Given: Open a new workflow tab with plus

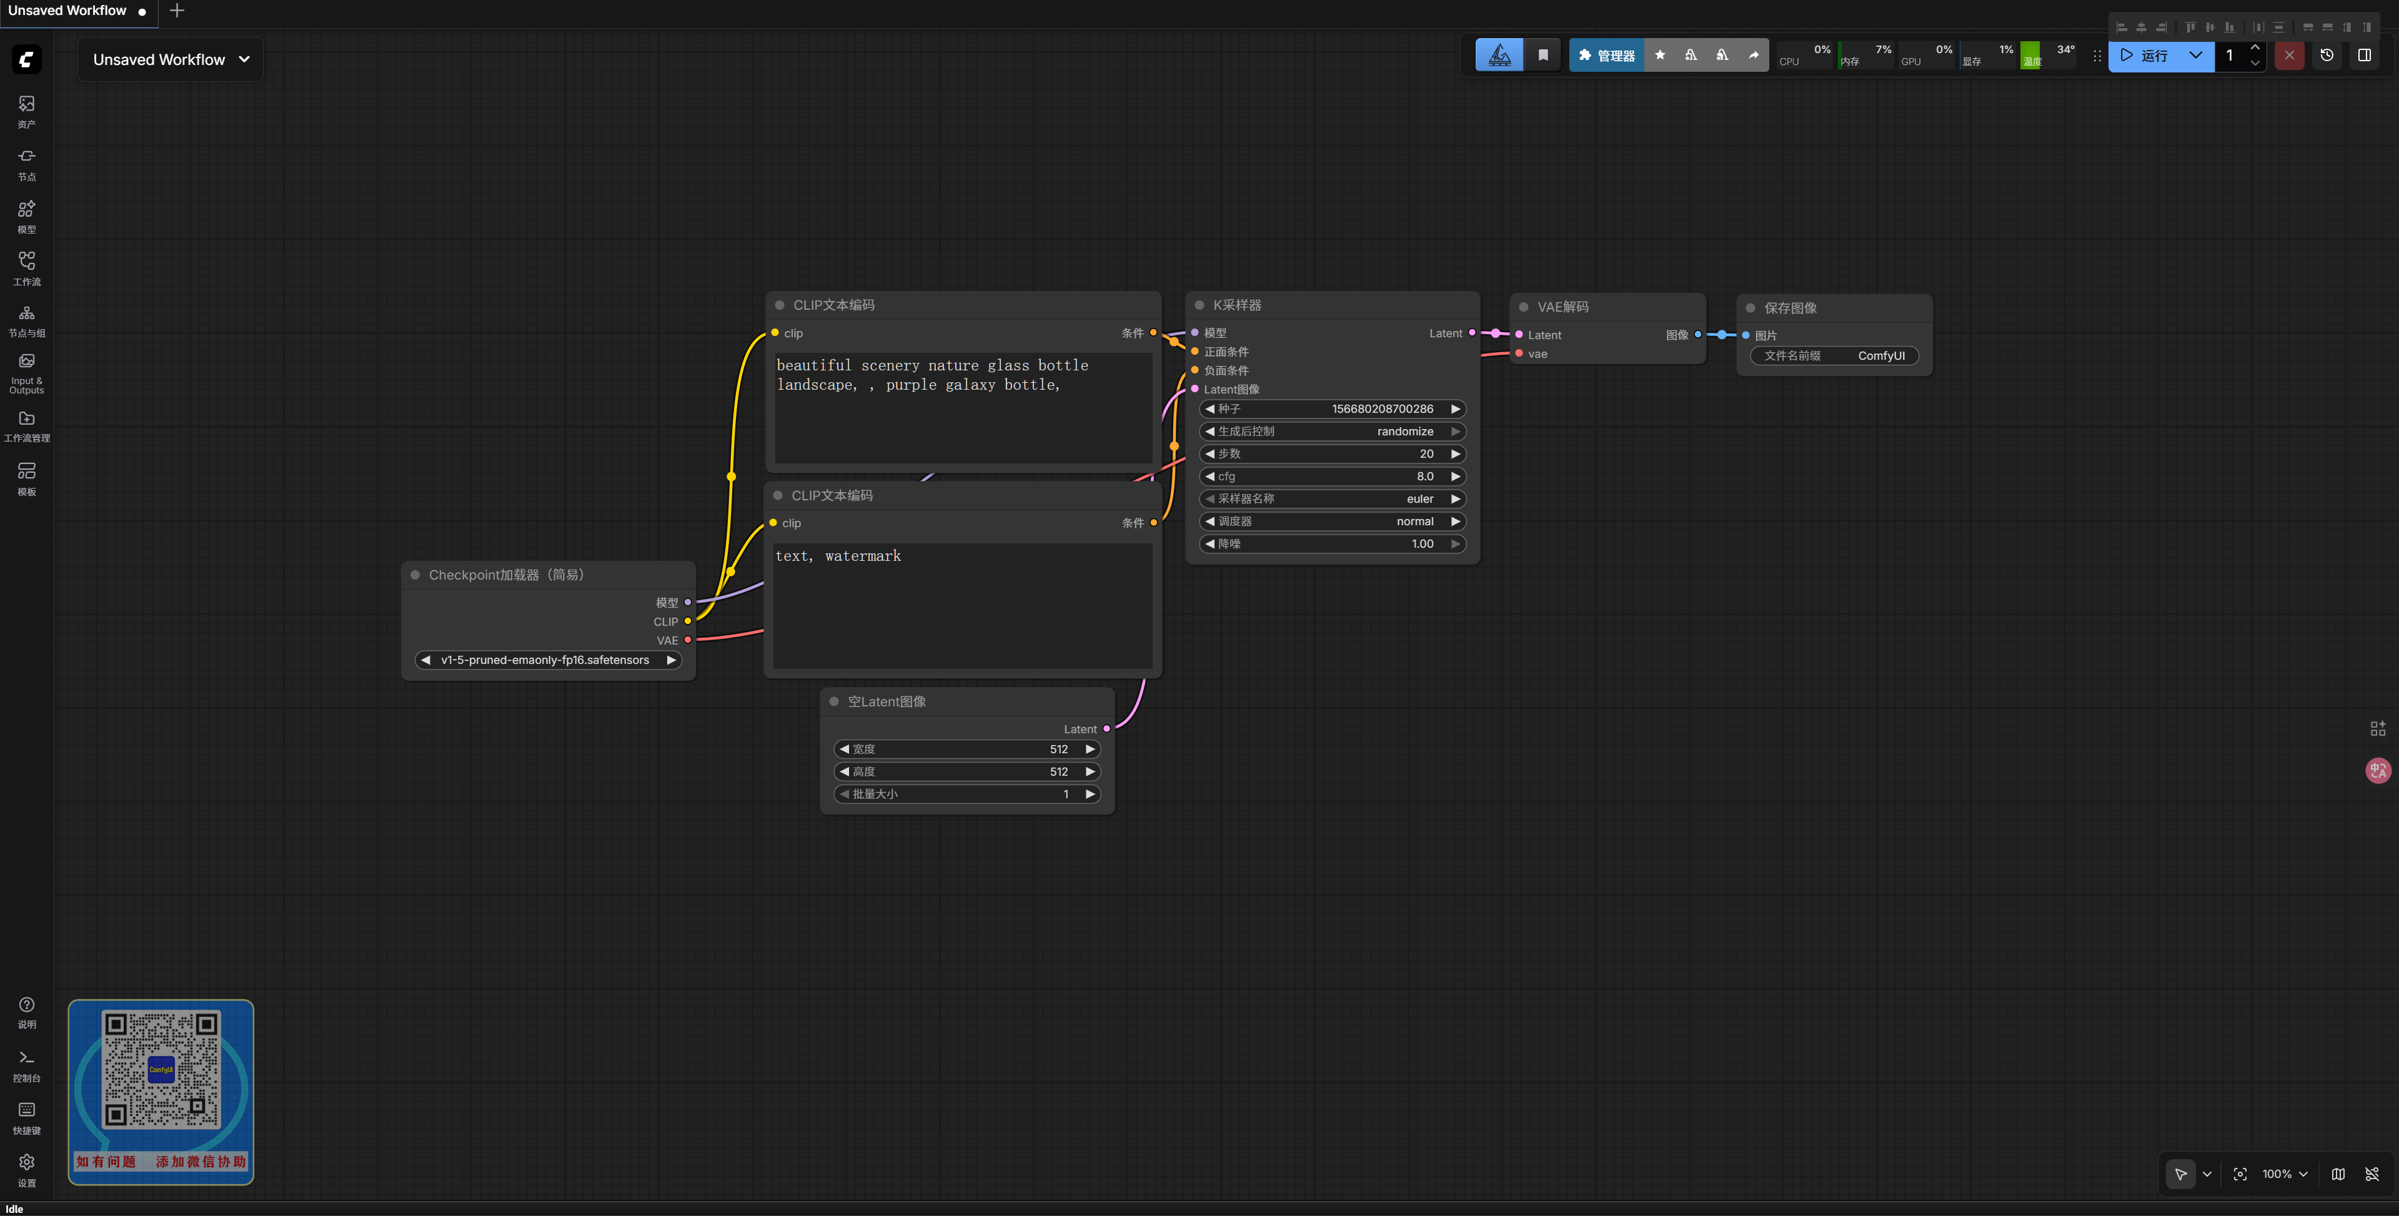Looking at the screenshot, I should [x=177, y=11].
